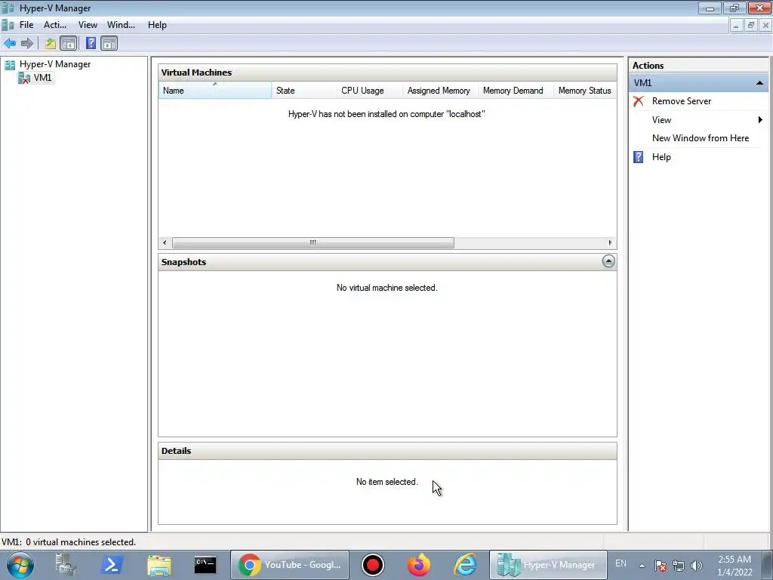Open the Help menu
773x580 pixels.
157,25
